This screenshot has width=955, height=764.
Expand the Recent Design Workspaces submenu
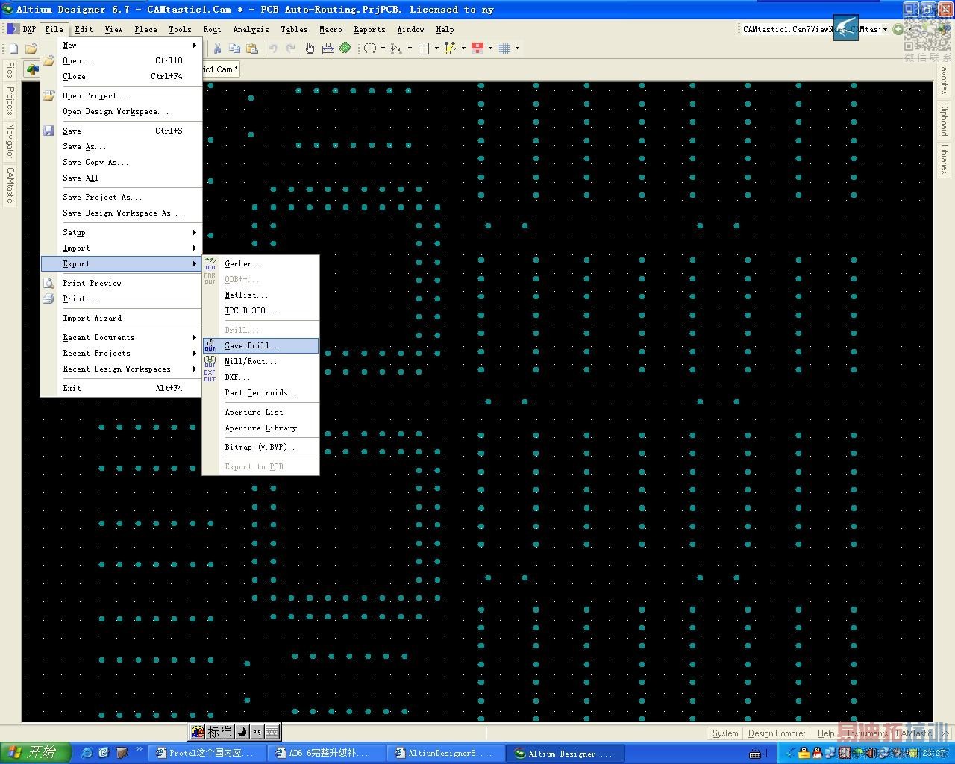(122, 369)
